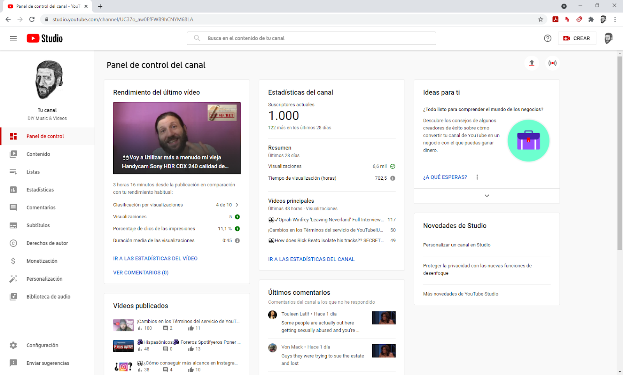Click the CREAR button
This screenshot has width=623, height=375.
pos(577,38)
